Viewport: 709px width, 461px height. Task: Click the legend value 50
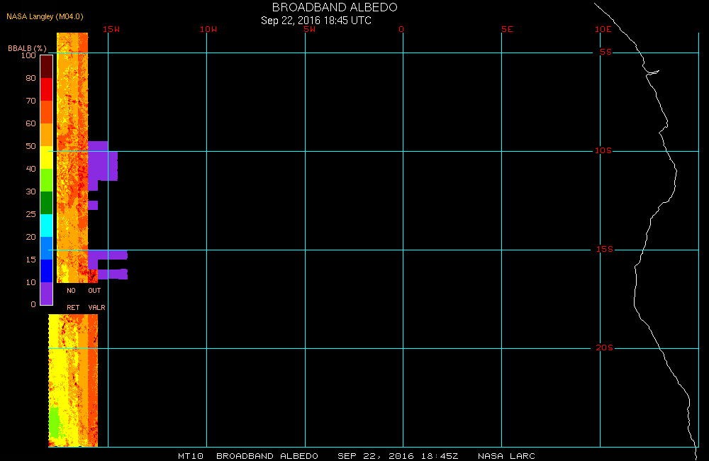30,145
